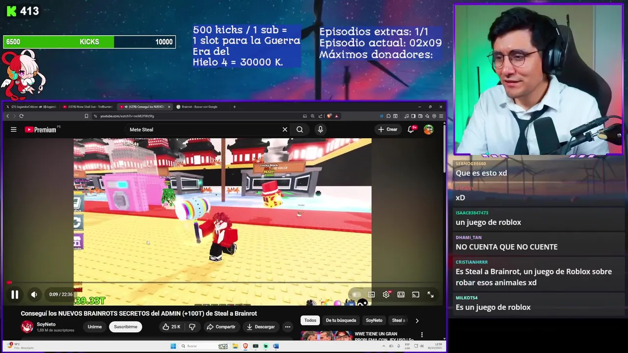Seek in the video progress bar
The image size is (628, 353).
coord(222,282)
